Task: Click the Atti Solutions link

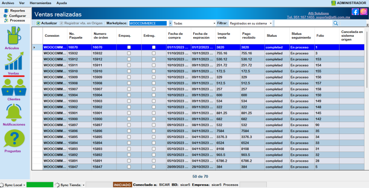Action: click(318, 13)
